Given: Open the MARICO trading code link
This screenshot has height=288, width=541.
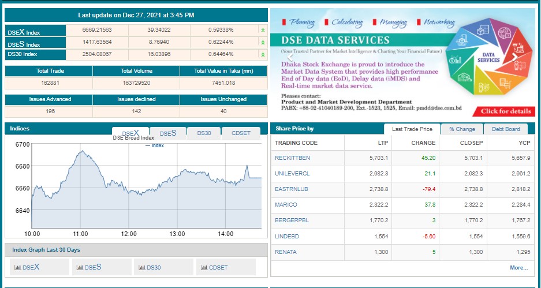Looking at the screenshot, I should coord(286,205).
